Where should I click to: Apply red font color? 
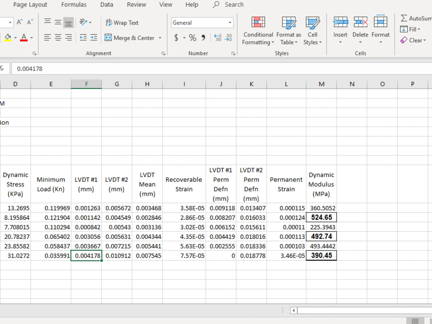24,38
